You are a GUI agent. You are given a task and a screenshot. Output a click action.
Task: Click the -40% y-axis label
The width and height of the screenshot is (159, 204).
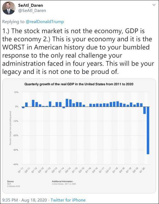(16, 164)
